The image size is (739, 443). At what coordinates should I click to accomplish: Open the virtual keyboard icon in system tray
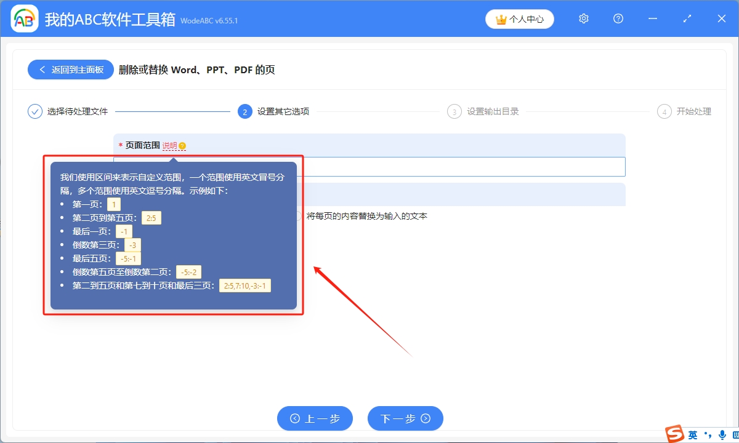coord(735,434)
